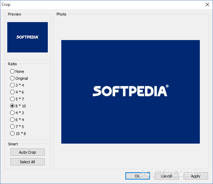
Task: Select the None ratio option
Action: point(17,71)
